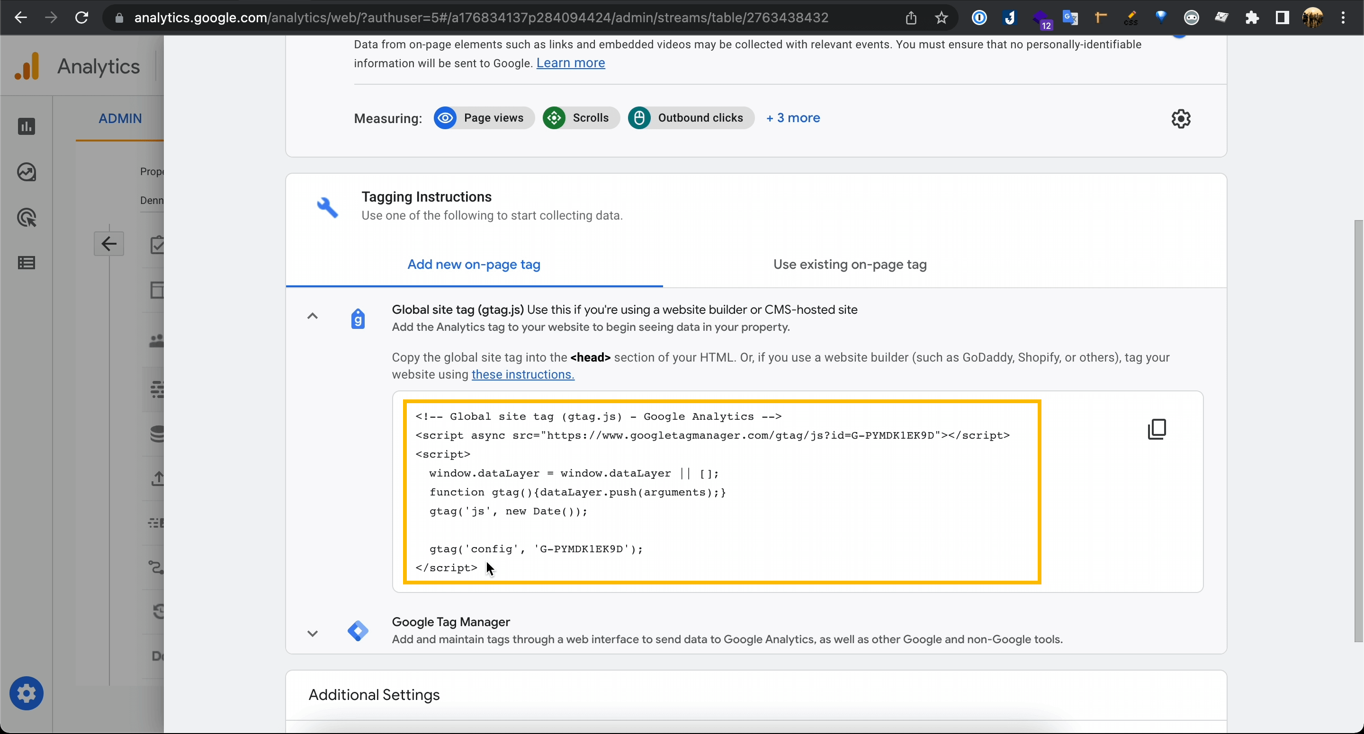This screenshot has width=1364, height=734.
Task: Select the gtag.js blue tag icon
Action: 358,319
